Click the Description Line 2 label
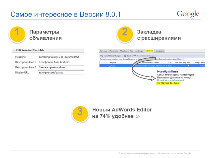 point(26,67)
